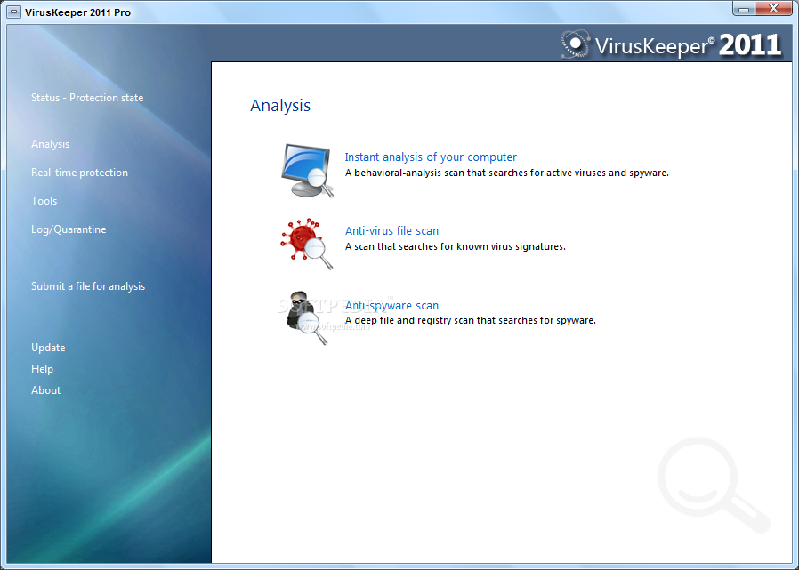Open Help from the sidebar
This screenshot has width=799, height=570.
(43, 369)
